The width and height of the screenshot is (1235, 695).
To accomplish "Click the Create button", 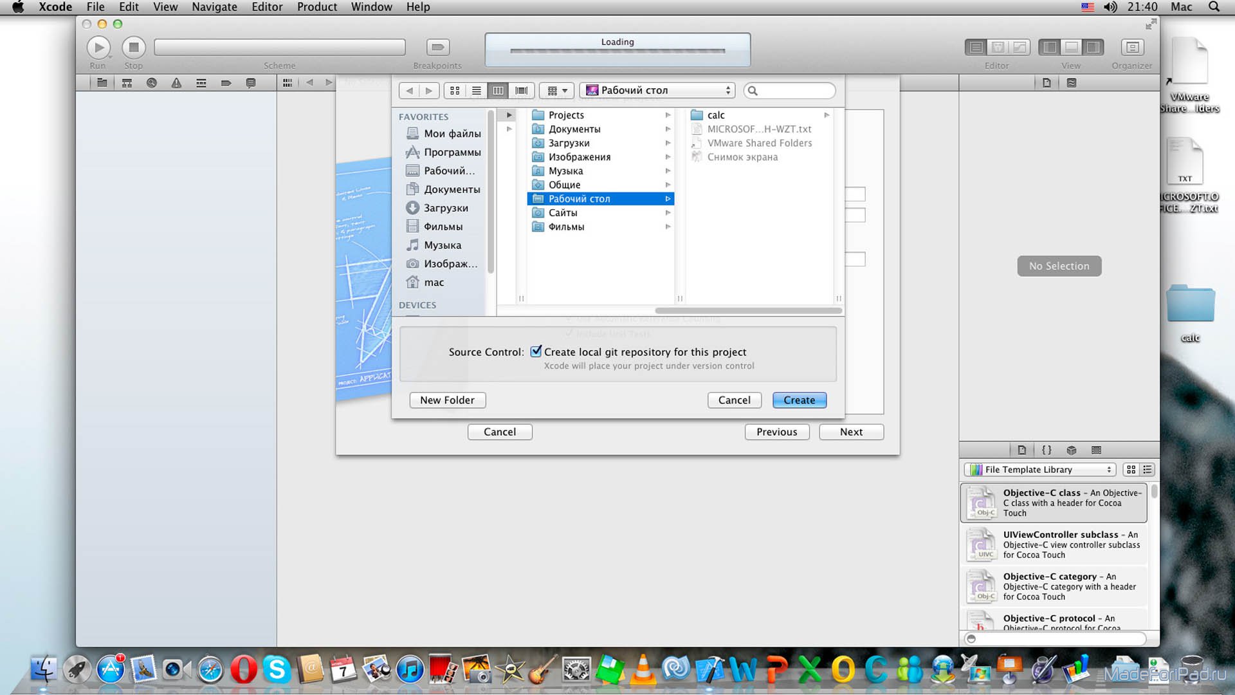I will coord(799,400).
